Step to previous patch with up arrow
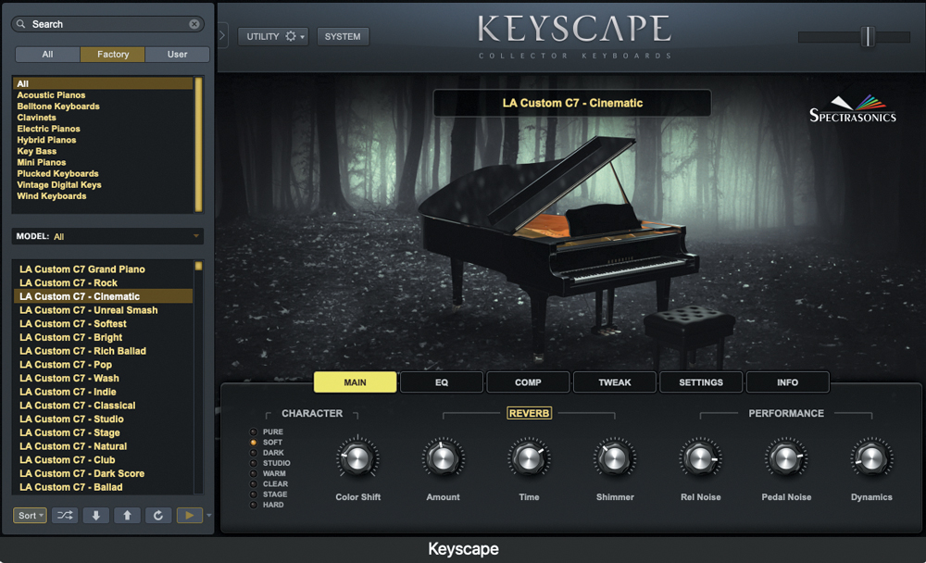Screen dimensions: 926x563 pos(127,515)
